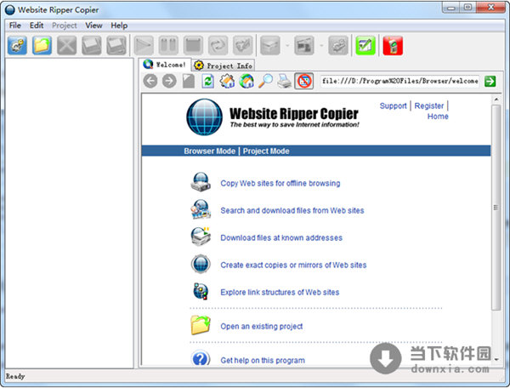
Task: Open Copy Web sites for offline browsing
Action: coord(280,183)
